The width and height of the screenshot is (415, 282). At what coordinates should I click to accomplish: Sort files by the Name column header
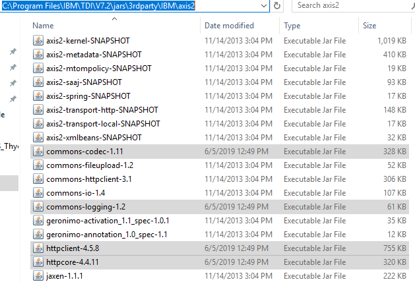coord(43,26)
